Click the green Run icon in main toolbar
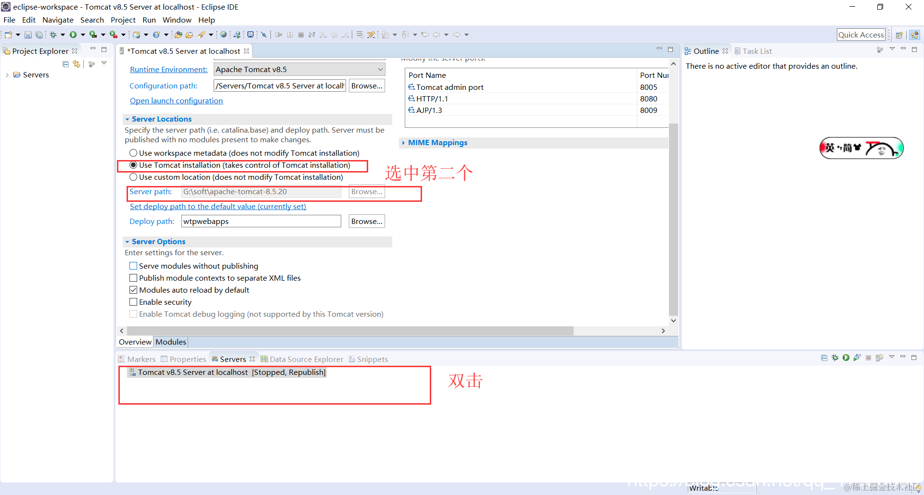Screen dimensions: 924x495 pyautogui.click(x=73, y=35)
